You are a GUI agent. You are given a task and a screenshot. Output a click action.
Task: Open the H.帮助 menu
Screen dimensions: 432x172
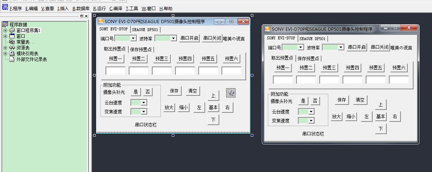[166, 9]
